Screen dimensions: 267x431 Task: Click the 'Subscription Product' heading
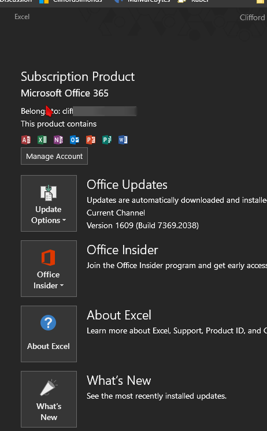pyautogui.click(x=78, y=77)
